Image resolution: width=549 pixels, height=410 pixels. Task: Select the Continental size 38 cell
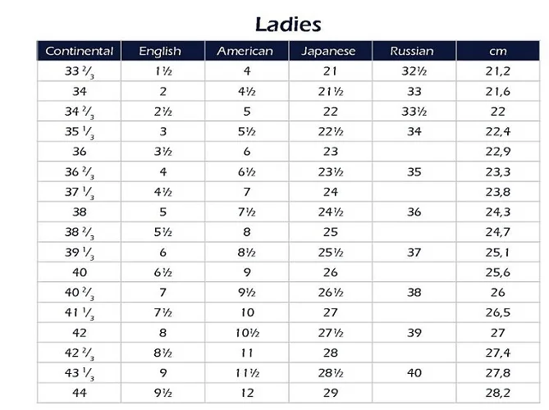tap(79, 212)
